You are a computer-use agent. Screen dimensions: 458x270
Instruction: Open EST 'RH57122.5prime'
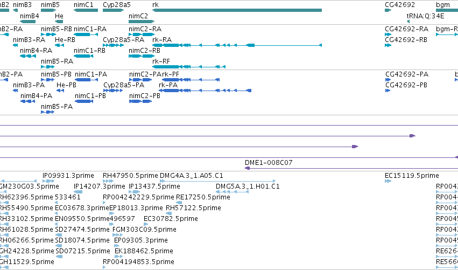pyautogui.click(x=169, y=213)
